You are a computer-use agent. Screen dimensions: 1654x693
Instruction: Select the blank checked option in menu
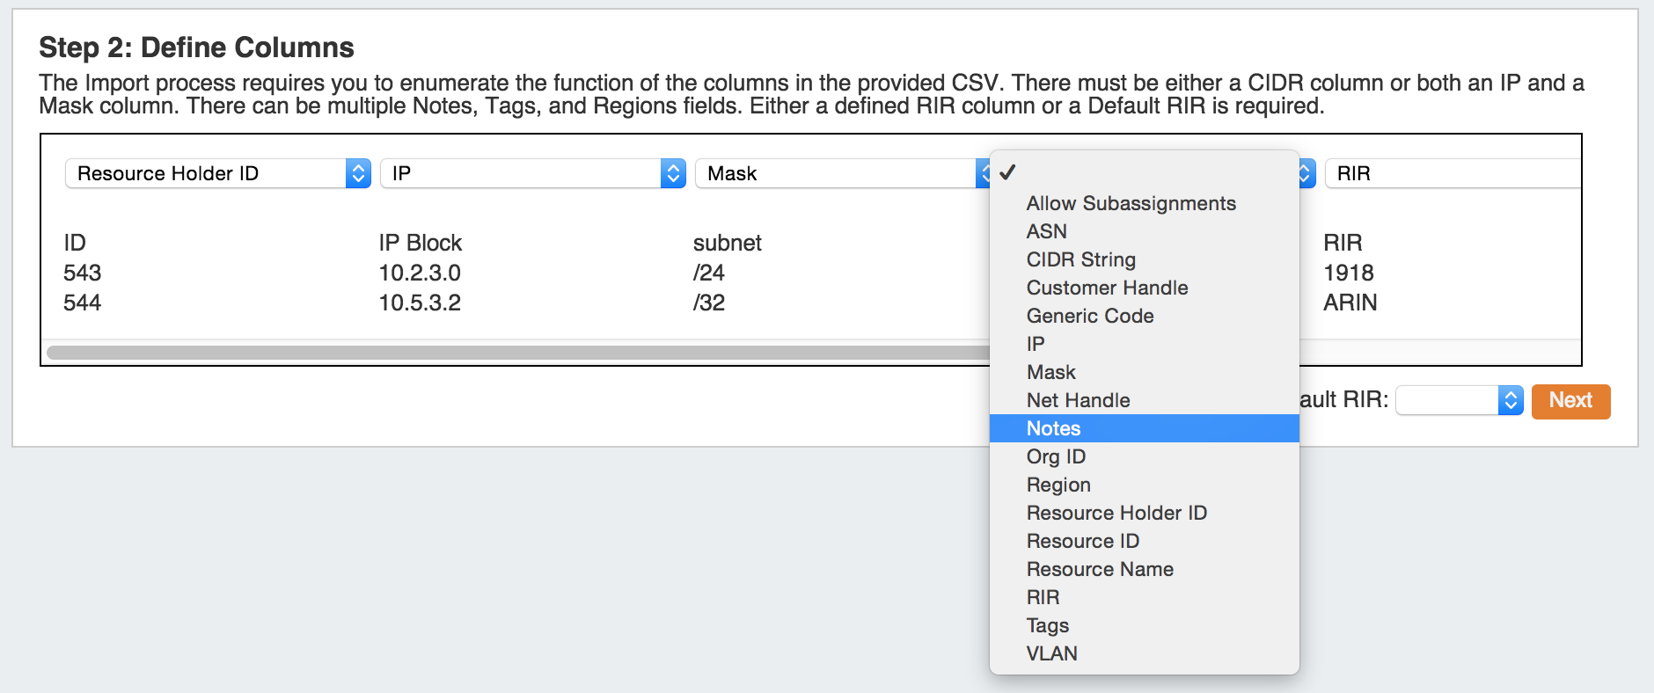click(x=1144, y=172)
